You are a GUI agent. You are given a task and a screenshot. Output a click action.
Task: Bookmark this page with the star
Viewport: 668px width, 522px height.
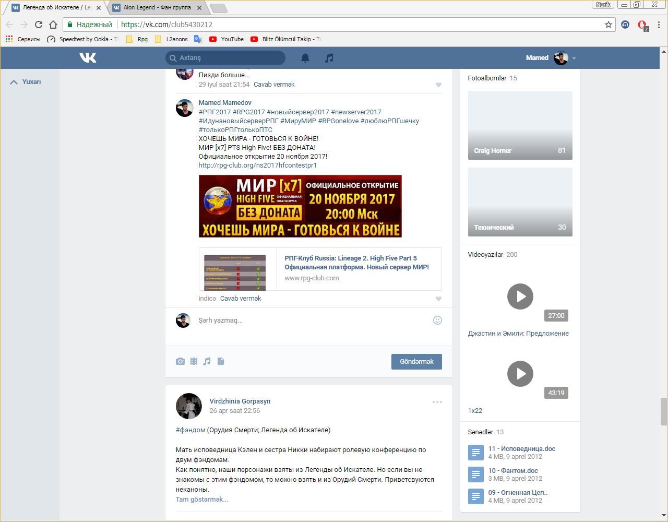pos(609,25)
